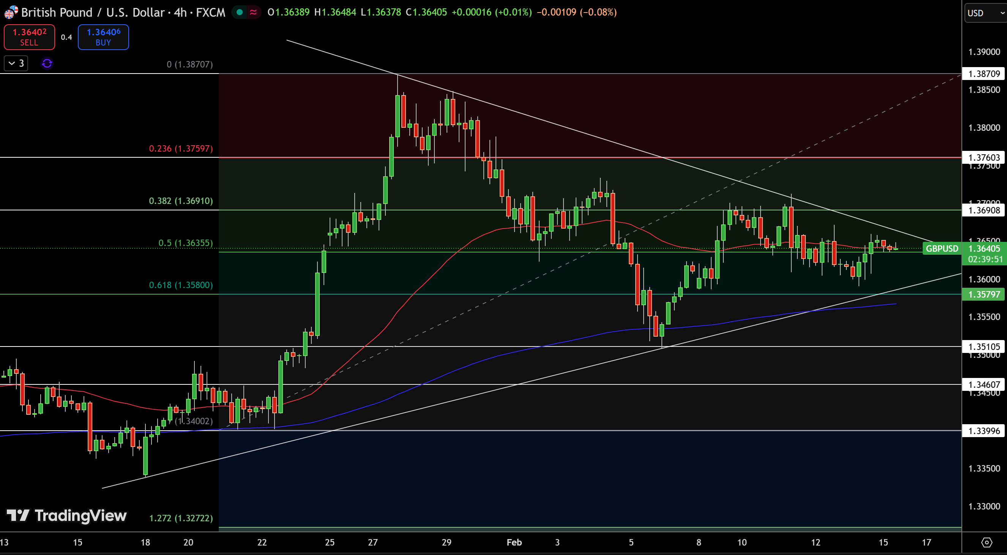
Task: Click the green market status dot
Action: (x=240, y=13)
